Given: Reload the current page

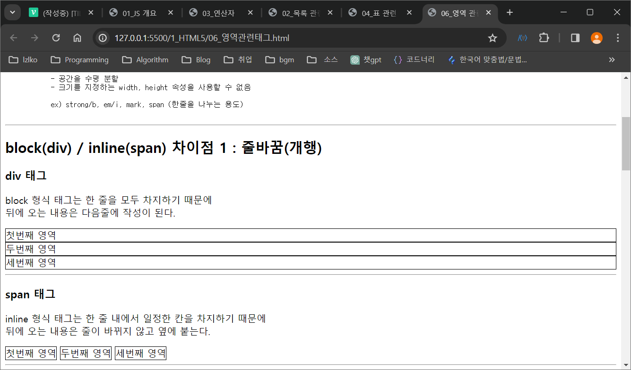Looking at the screenshot, I should click(56, 38).
